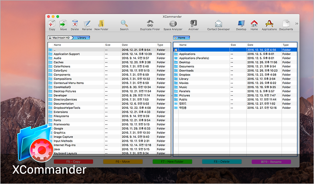The image size is (314, 184).
Task: Select the Components folder row
Action: tap(109, 75)
